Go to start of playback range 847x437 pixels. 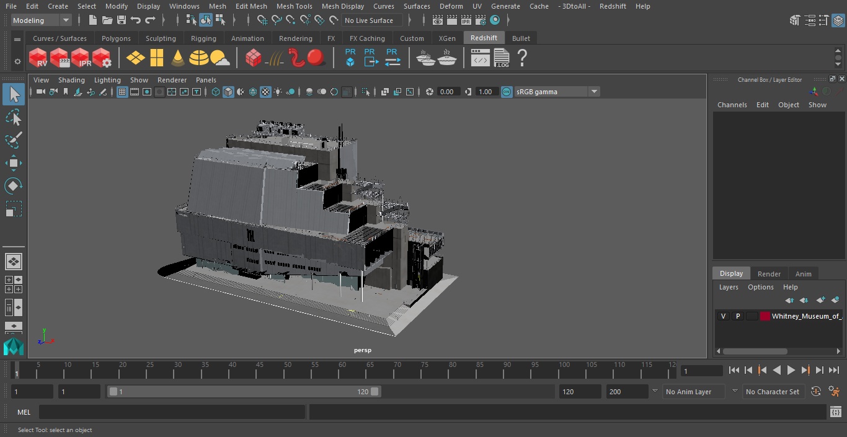pyautogui.click(x=734, y=370)
